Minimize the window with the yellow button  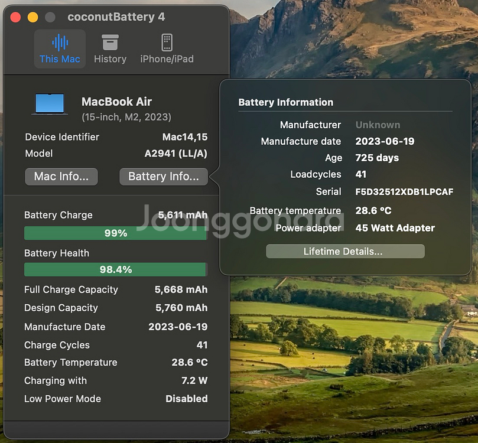(x=33, y=17)
